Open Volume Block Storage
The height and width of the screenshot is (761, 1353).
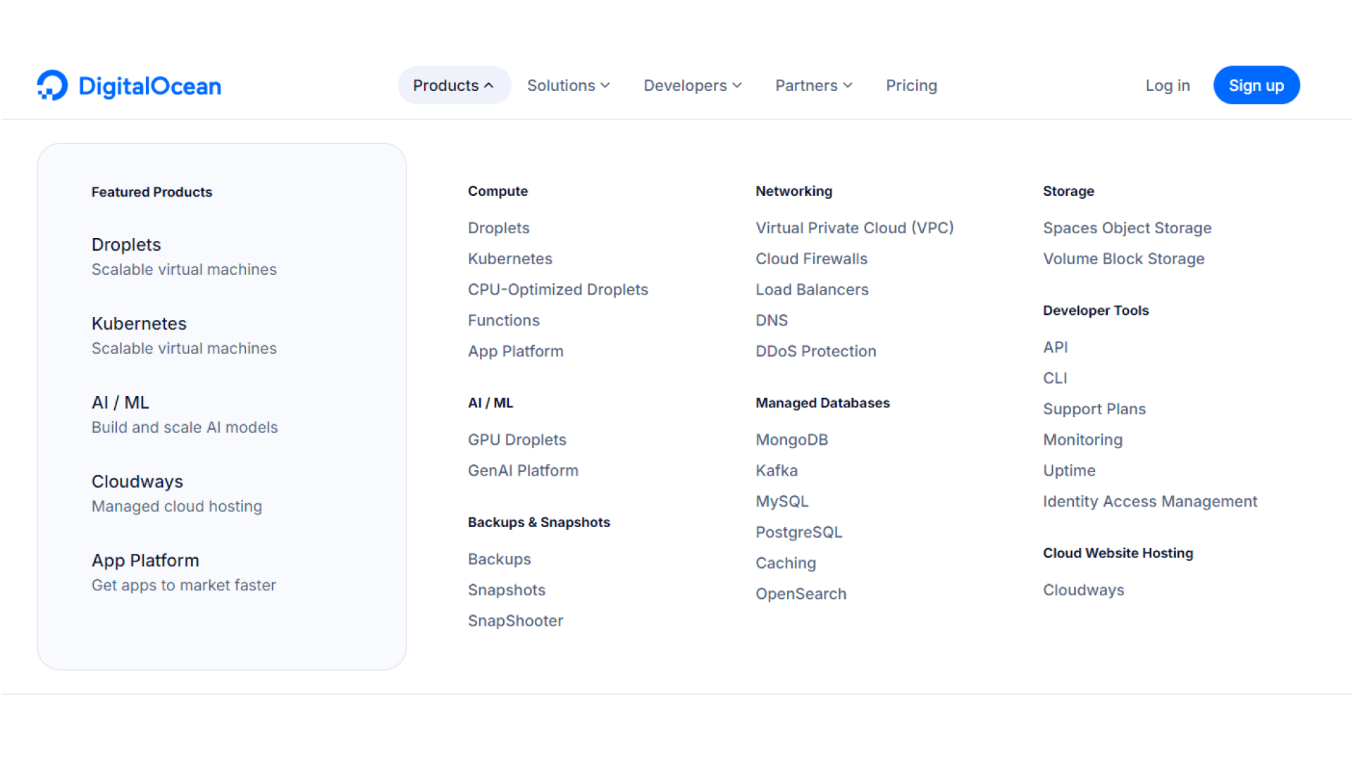point(1124,259)
